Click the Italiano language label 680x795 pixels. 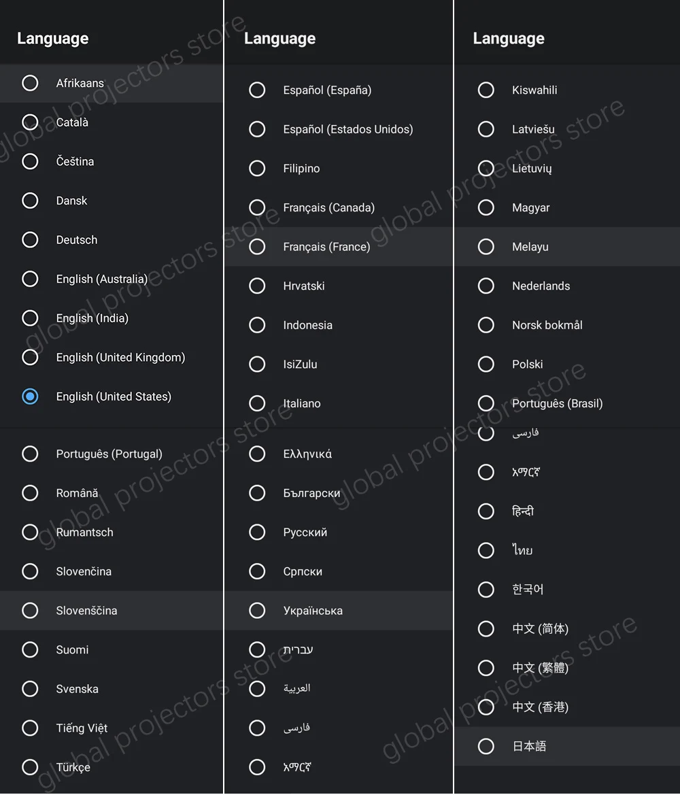pyautogui.click(x=302, y=403)
